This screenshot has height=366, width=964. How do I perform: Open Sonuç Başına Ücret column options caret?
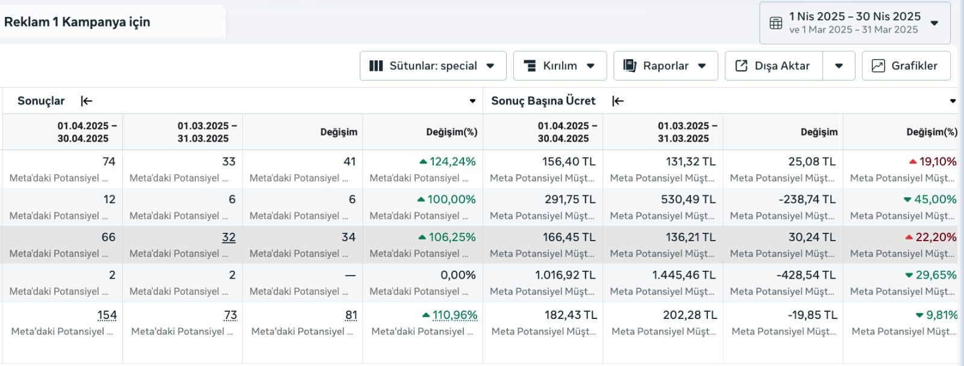[x=953, y=101]
